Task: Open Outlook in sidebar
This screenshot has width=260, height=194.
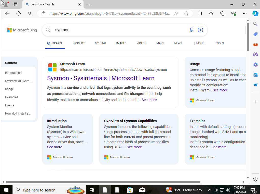Action: coord(255,75)
